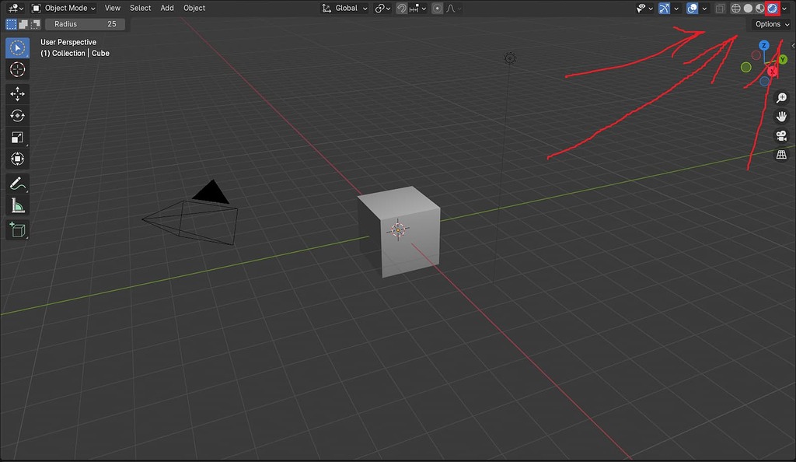Open the Add menu
This screenshot has width=796, height=462.
click(x=167, y=8)
